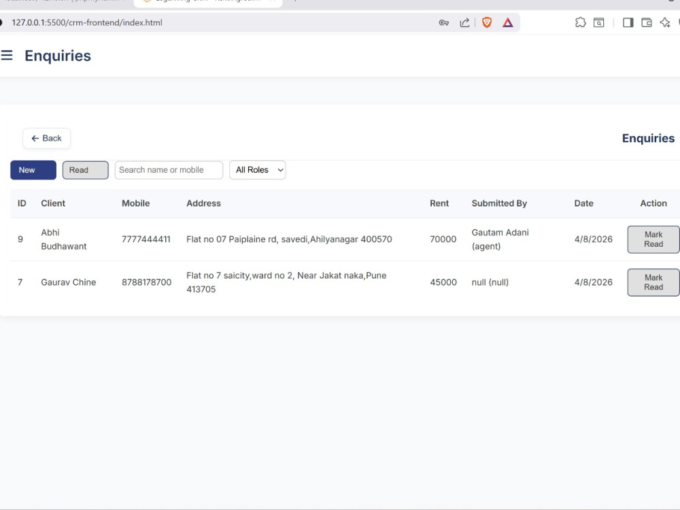Mark Abhi Budhawant enquiry as read
Image resolution: width=680 pixels, height=510 pixels.
click(653, 239)
